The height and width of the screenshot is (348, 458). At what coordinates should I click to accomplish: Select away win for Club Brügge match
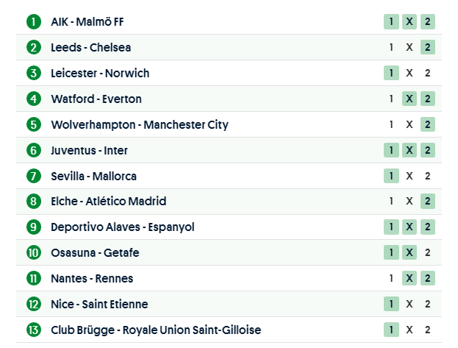pos(427,330)
